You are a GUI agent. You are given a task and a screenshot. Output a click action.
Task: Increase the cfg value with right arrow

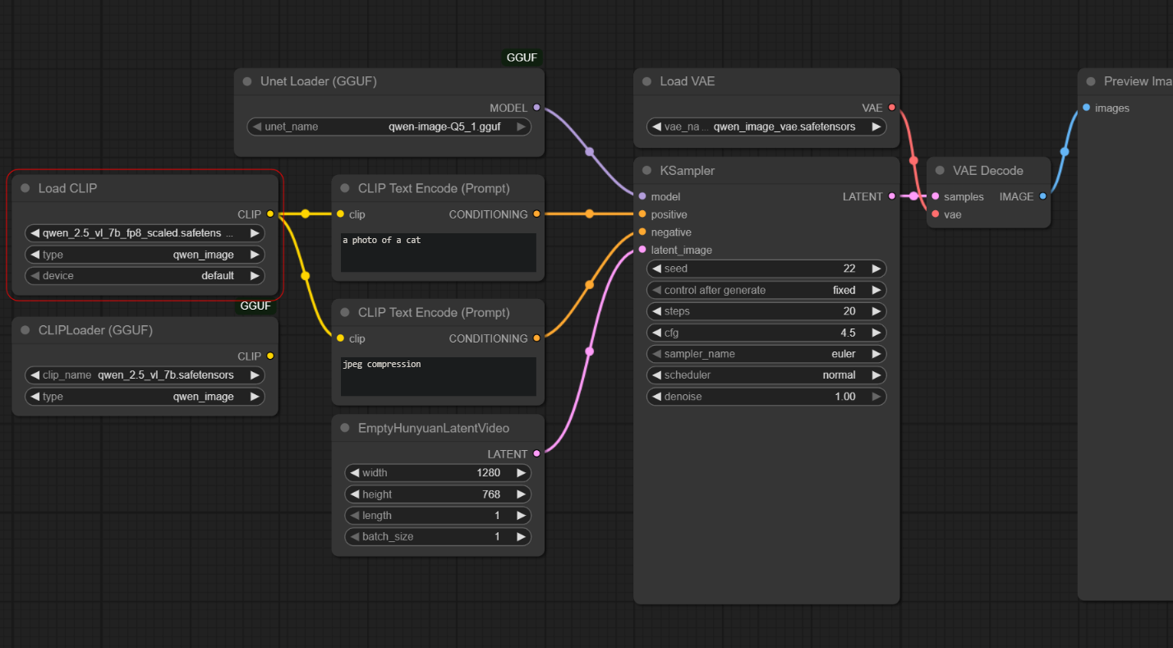coord(876,333)
